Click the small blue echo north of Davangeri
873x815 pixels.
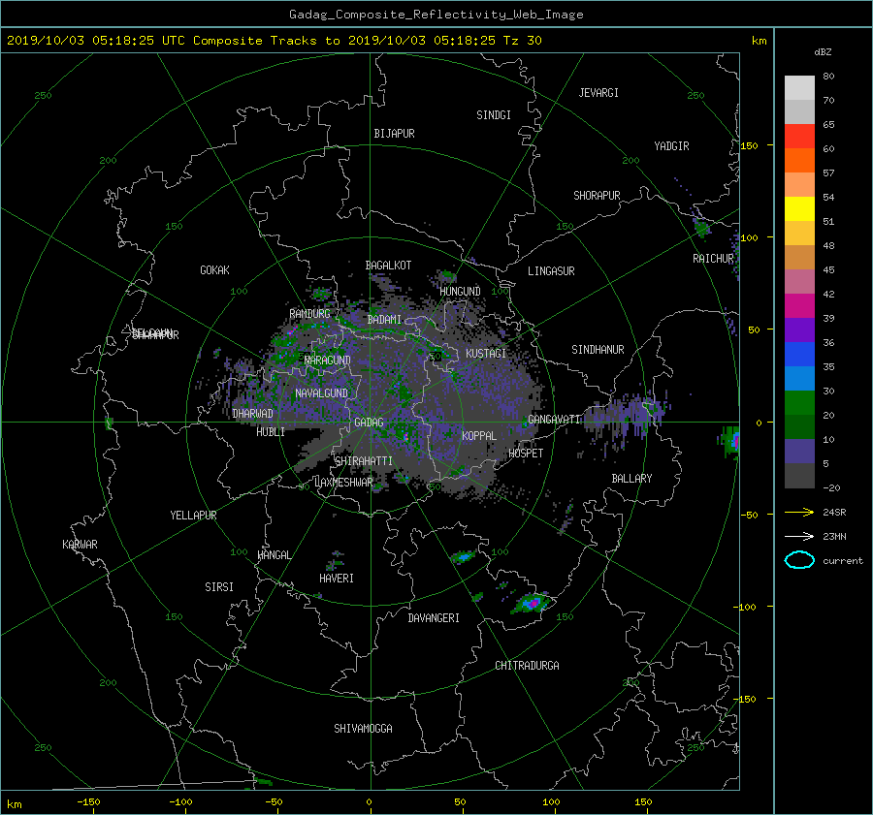463,556
